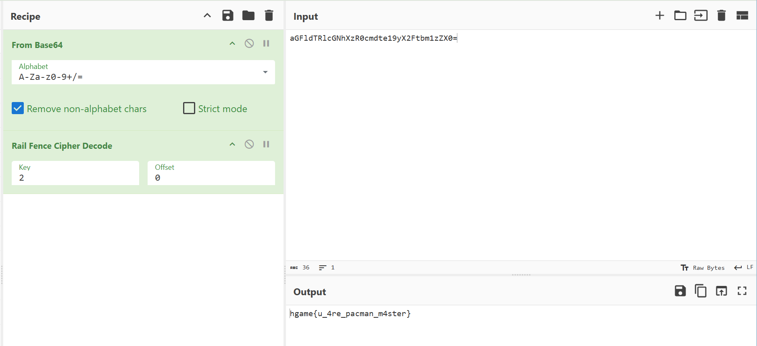The image size is (757, 346).
Task: Replace input with output
Action: [x=721, y=291]
